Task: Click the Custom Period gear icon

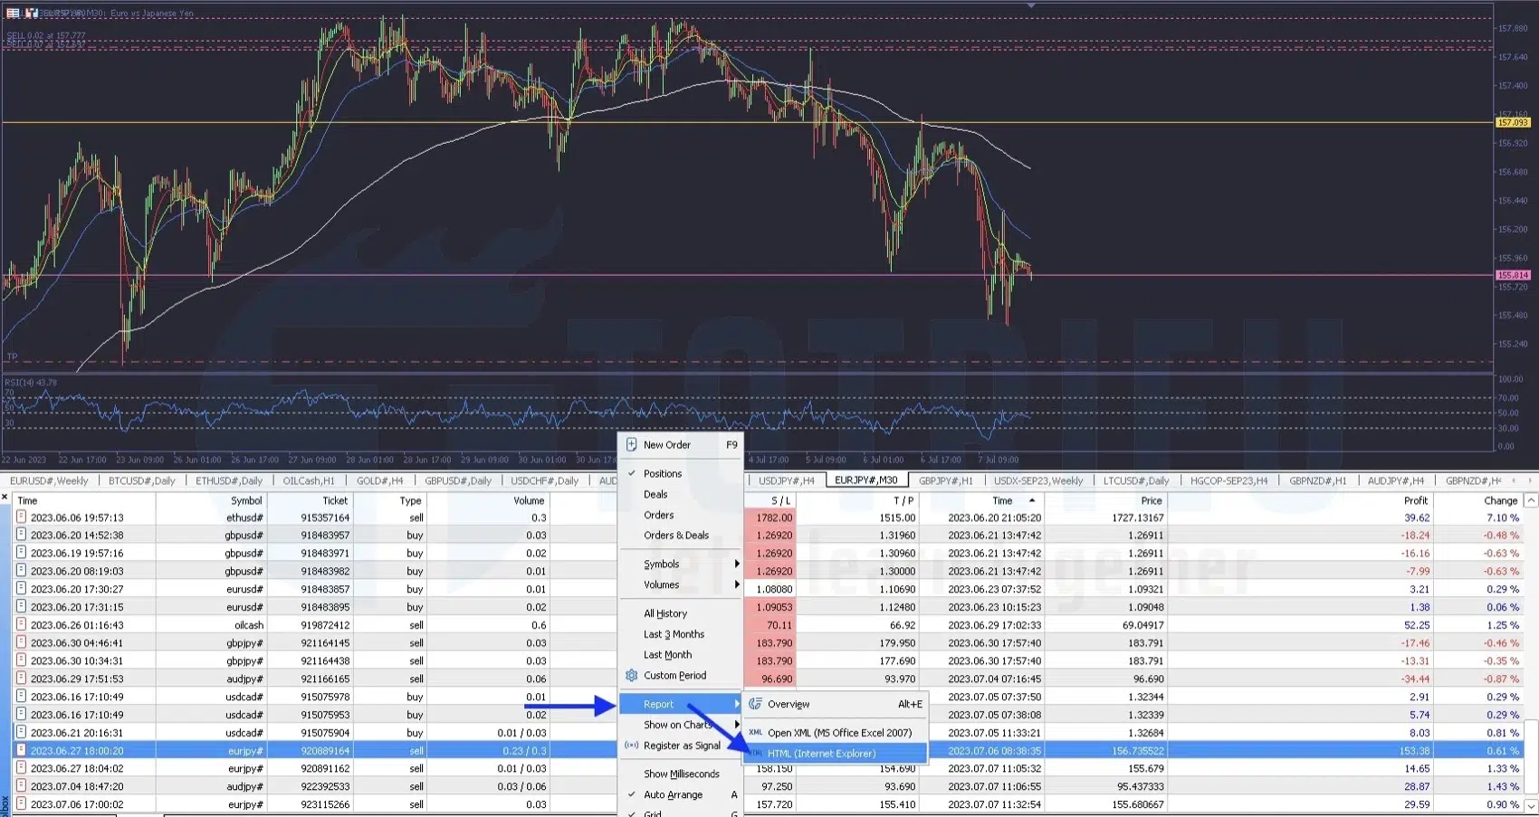Action: [x=632, y=675]
